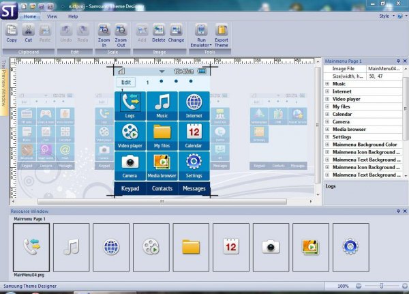The width and height of the screenshot is (409, 294).
Task: Select the music note resource thumbnail
Action: coord(71,247)
